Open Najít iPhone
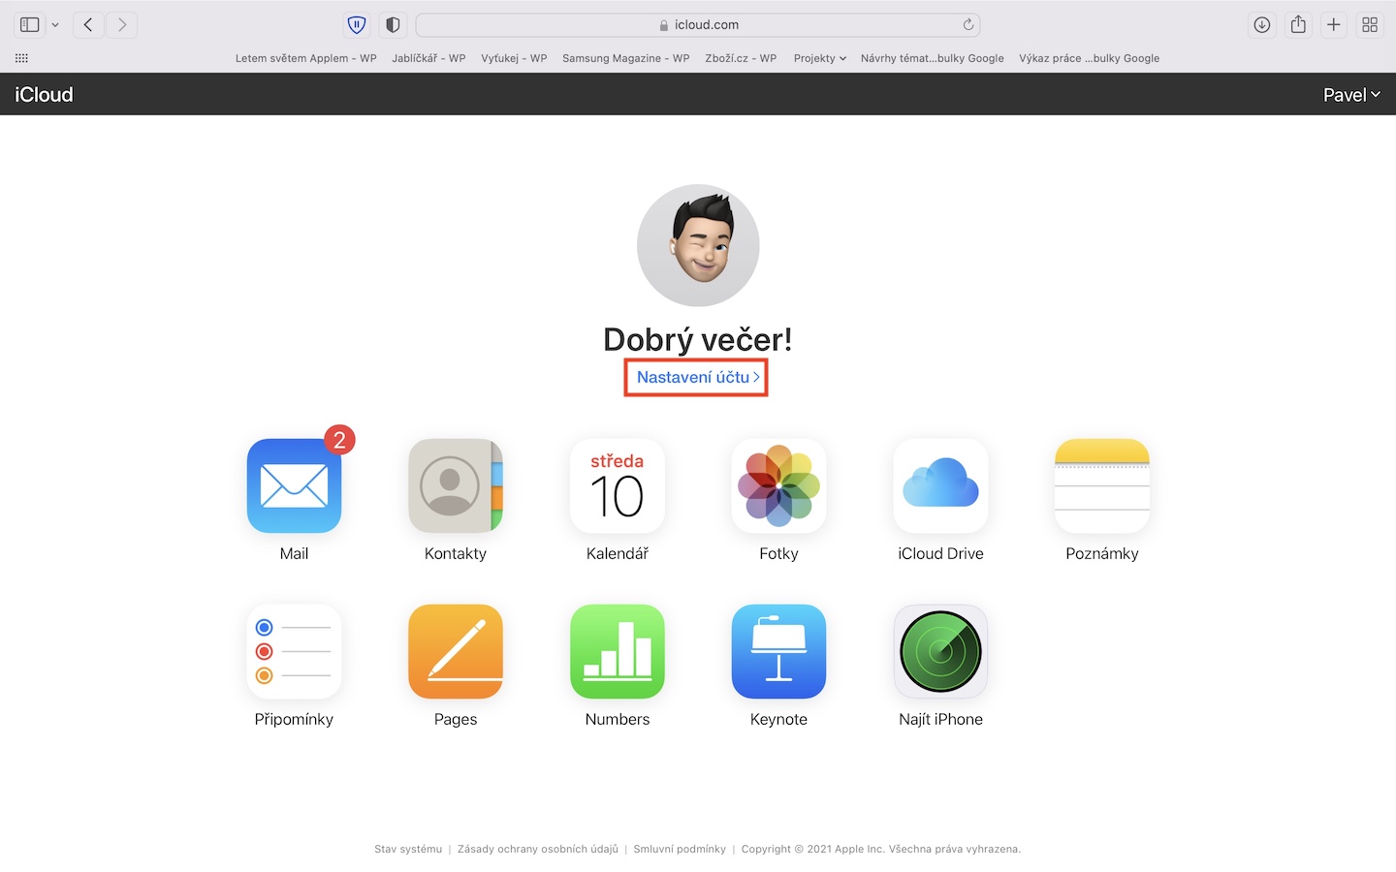 940,651
